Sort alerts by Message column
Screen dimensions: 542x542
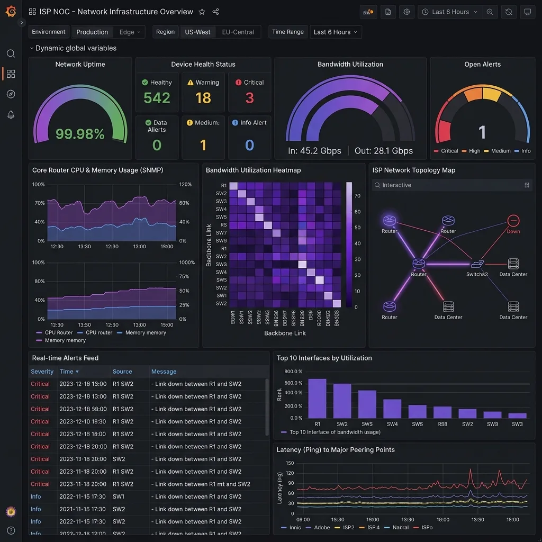(x=164, y=372)
